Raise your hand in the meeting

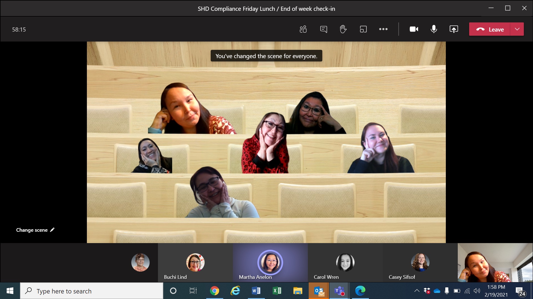click(x=343, y=29)
